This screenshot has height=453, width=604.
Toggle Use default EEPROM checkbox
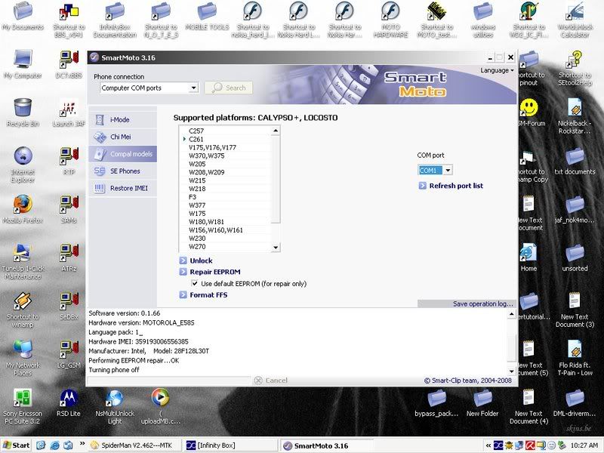point(195,284)
